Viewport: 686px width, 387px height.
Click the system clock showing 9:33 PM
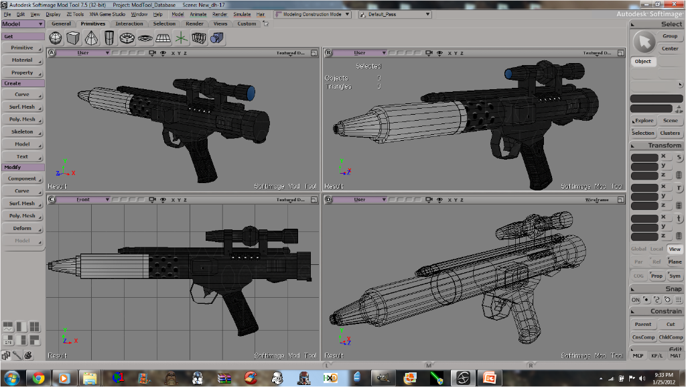[664, 375]
